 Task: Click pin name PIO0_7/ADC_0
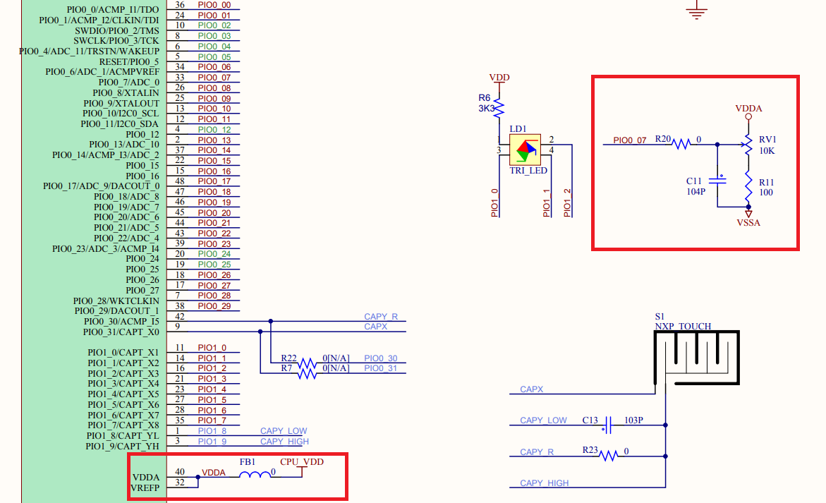tap(128, 82)
